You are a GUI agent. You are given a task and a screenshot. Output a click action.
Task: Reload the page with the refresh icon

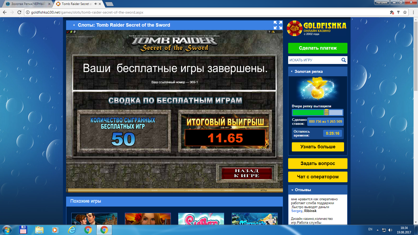[x=19, y=12]
